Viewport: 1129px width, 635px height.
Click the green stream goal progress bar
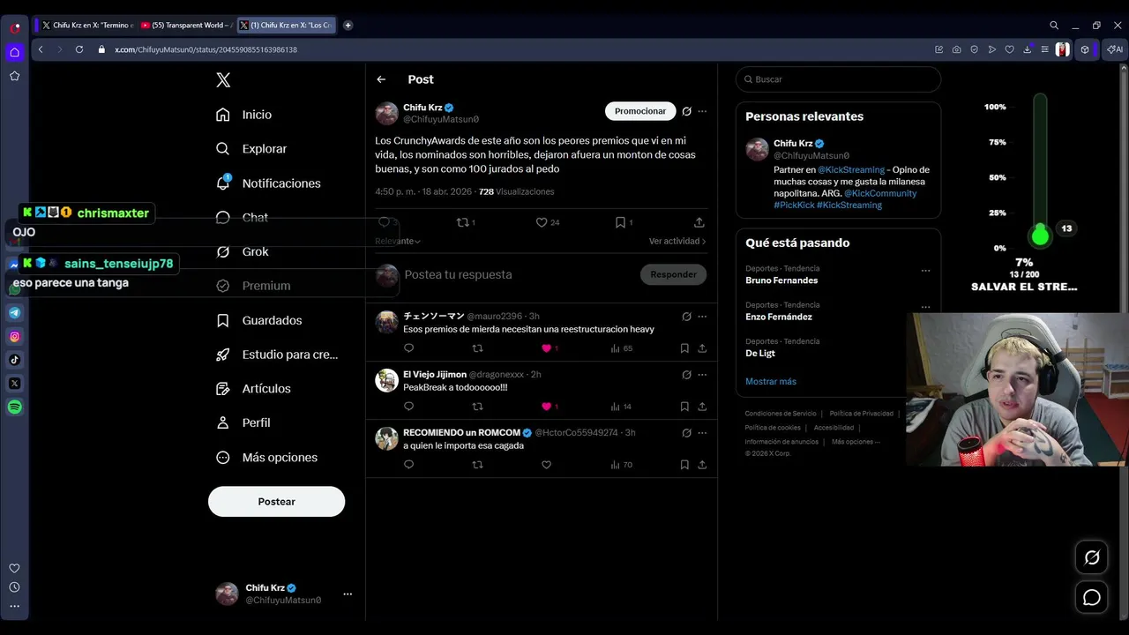point(1040,169)
